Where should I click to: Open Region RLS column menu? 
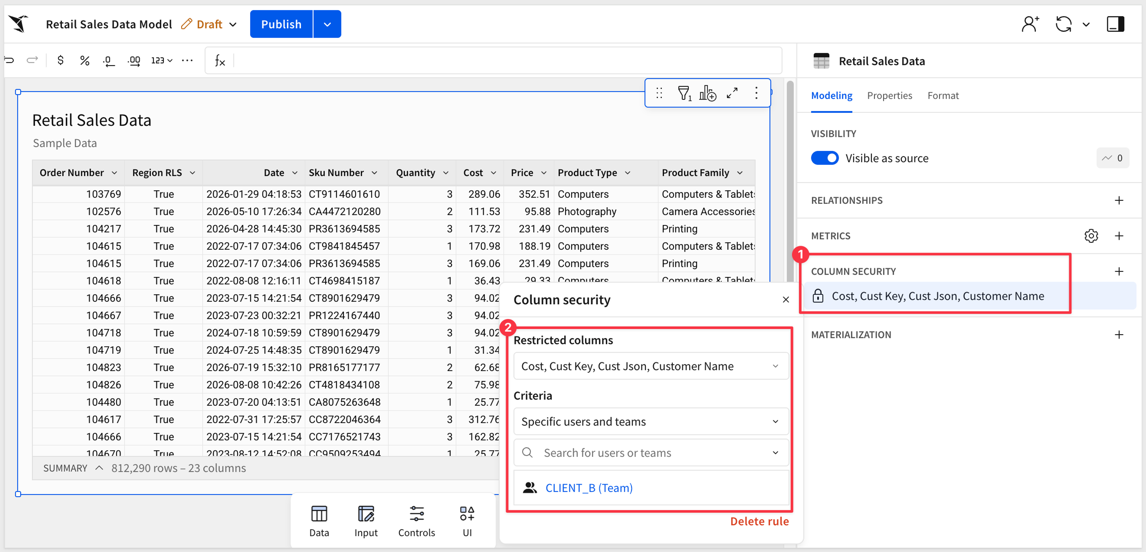[x=192, y=173]
